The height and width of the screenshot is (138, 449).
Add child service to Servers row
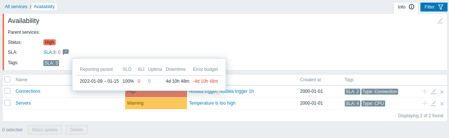425,103
